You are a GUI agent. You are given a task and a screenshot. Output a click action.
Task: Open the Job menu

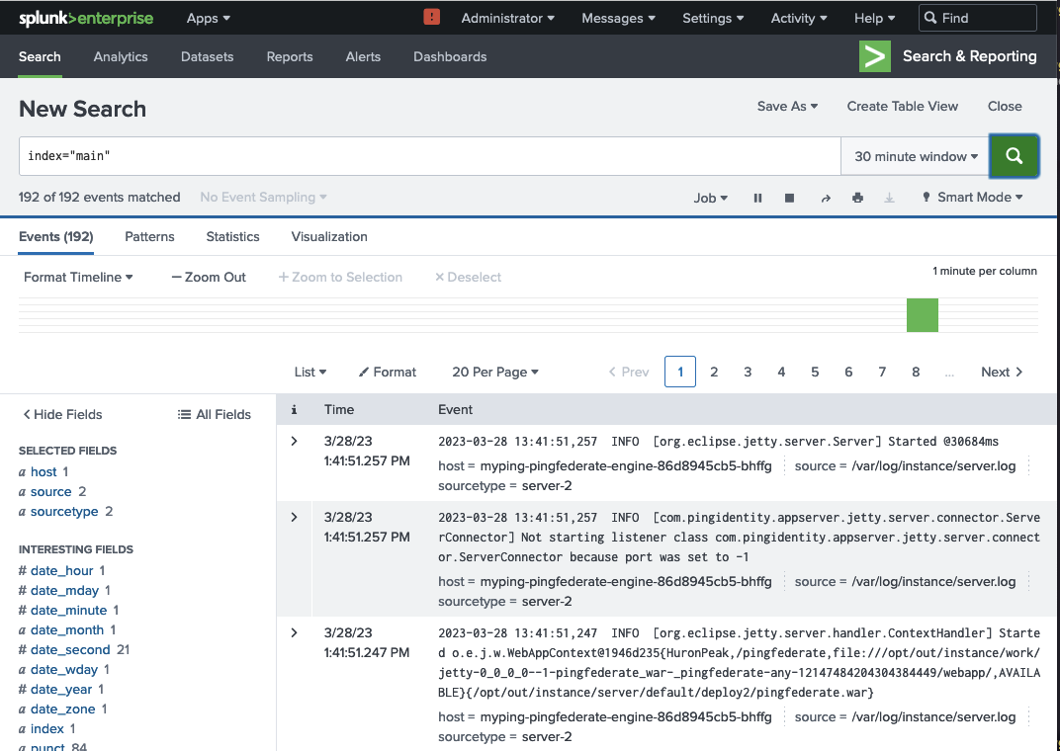(710, 197)
